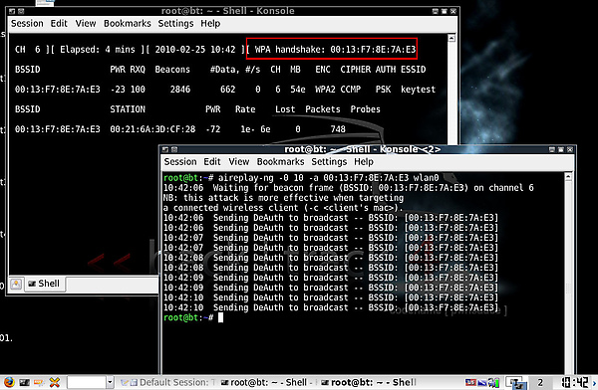
Task: Click 'WPA2' encryption value in airodump
Action: [325, 90]
